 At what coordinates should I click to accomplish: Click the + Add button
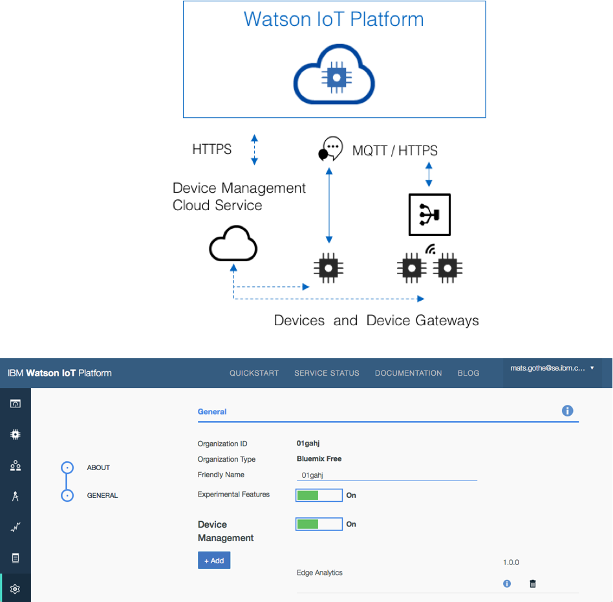[214, 561]
